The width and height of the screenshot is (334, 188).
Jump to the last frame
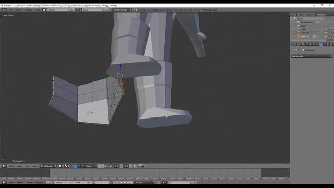point(132,182)
